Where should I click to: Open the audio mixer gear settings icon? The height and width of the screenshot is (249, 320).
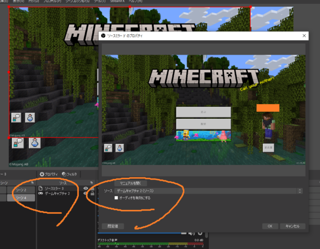click(200, 233)
